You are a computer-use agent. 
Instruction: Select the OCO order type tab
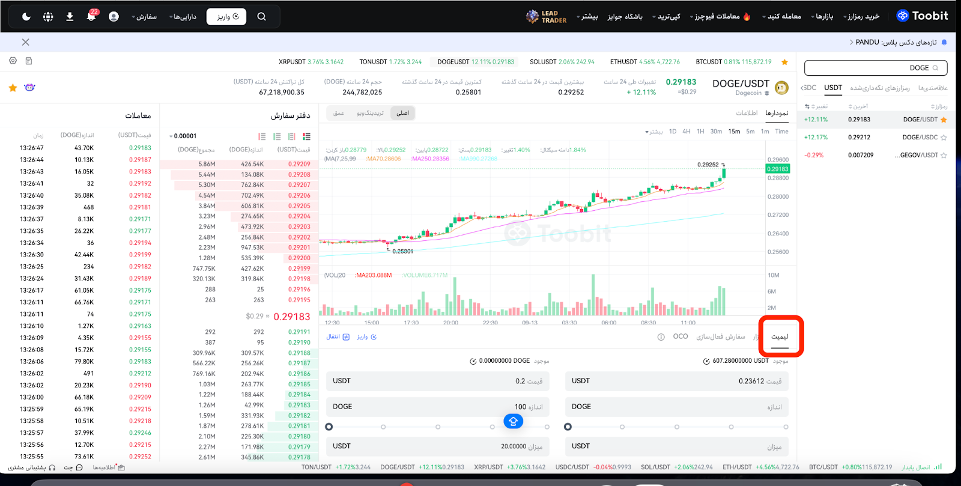tap(681, 336)
